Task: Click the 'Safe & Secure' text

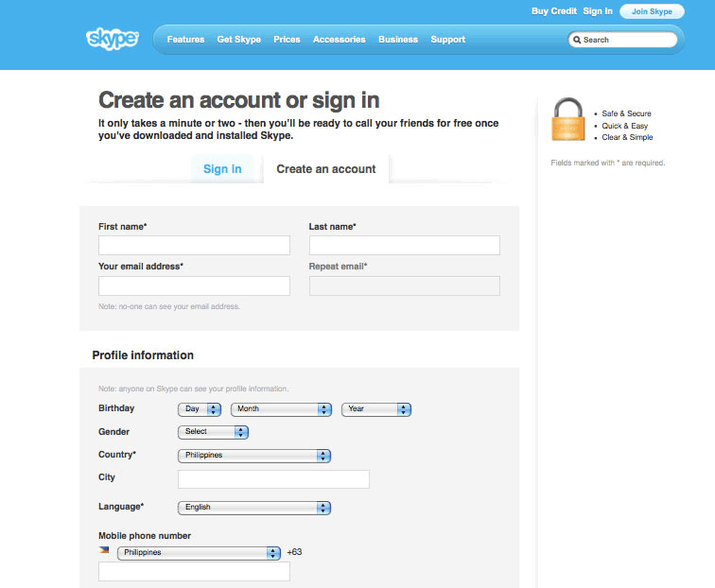Action: 626,113
